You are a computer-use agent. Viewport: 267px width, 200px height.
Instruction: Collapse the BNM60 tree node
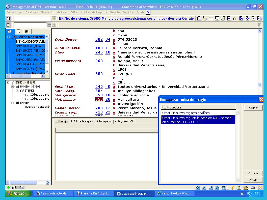click(12, 103)
